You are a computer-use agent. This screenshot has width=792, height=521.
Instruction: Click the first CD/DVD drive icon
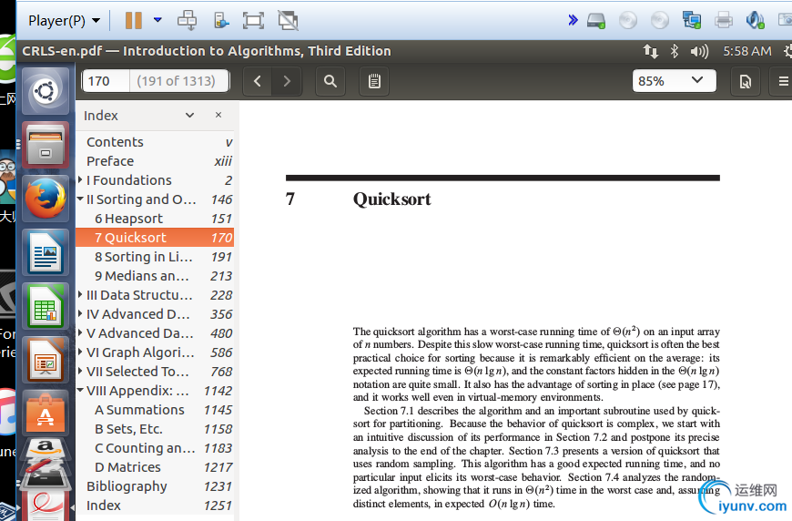[628, 21]
